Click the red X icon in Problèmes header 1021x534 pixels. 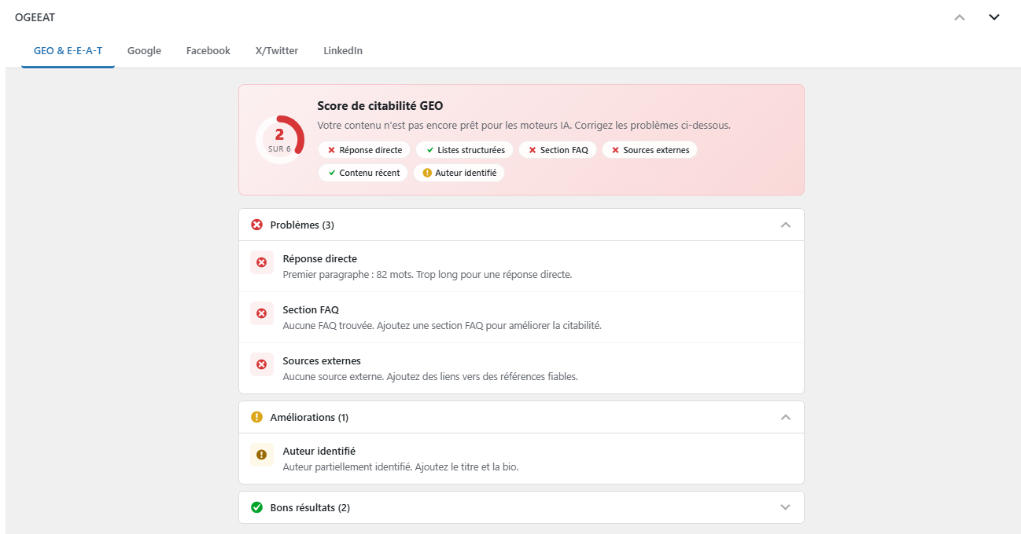(256, 225)
